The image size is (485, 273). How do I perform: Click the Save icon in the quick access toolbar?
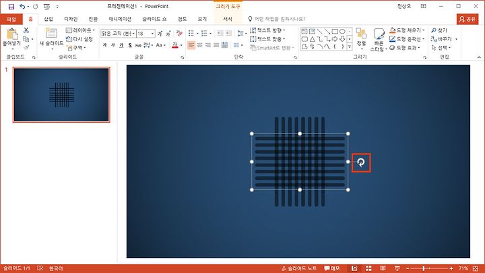coord(11,6)
